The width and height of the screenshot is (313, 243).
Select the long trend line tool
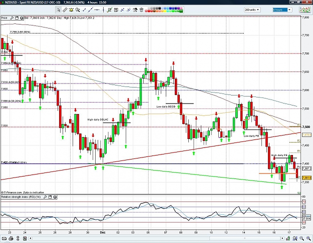pyautogui.click(x=91, y=10)
